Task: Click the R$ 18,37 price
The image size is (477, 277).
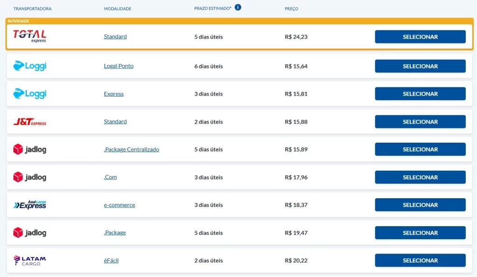Action: [296, 205]
